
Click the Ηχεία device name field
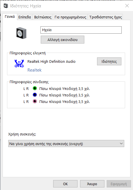[81, 30]
